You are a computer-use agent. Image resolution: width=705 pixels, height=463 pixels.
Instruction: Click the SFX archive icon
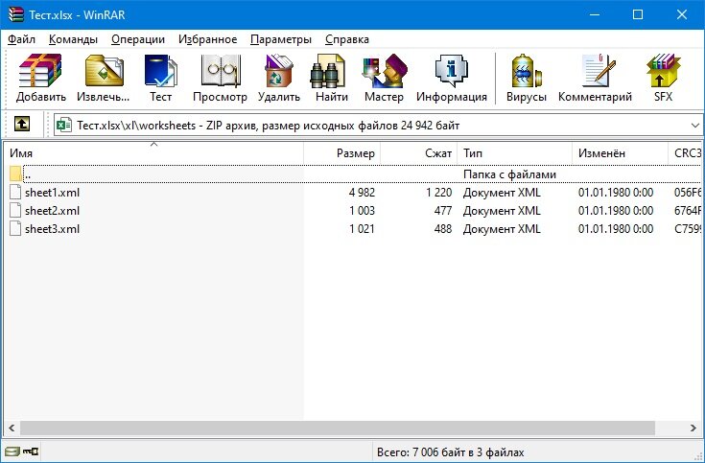(x=663, y=71)
